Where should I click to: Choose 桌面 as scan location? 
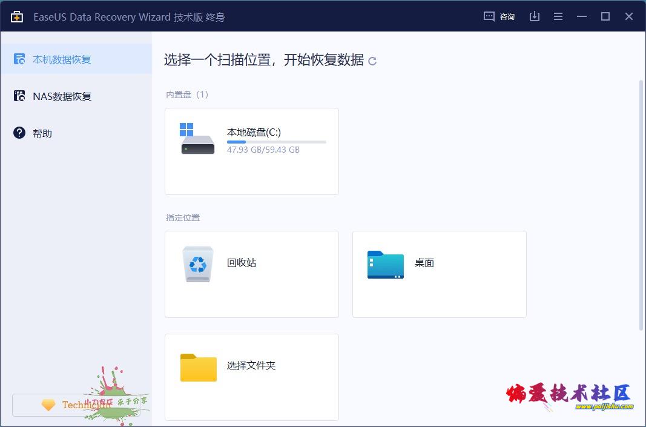coord(439,274)
